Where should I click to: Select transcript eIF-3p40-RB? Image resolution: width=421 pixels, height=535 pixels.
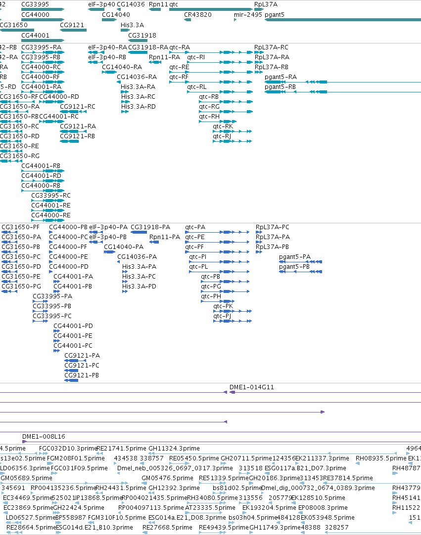(107, 57)
